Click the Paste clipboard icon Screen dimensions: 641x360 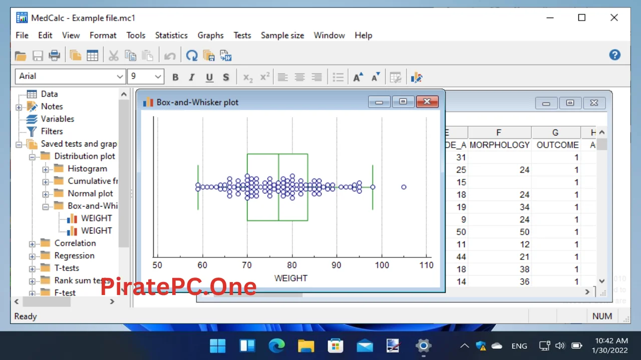click(x=147, y=55)
